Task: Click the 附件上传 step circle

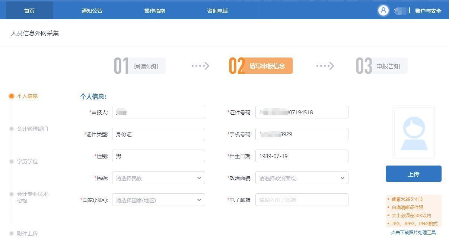Action: (x=12, y=233)
